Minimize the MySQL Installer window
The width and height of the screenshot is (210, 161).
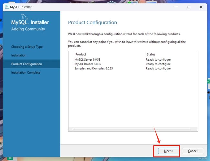(x=177, y=7)
